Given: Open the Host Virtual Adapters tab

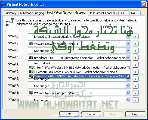Looking at the screenshot, I should (103, 13).
